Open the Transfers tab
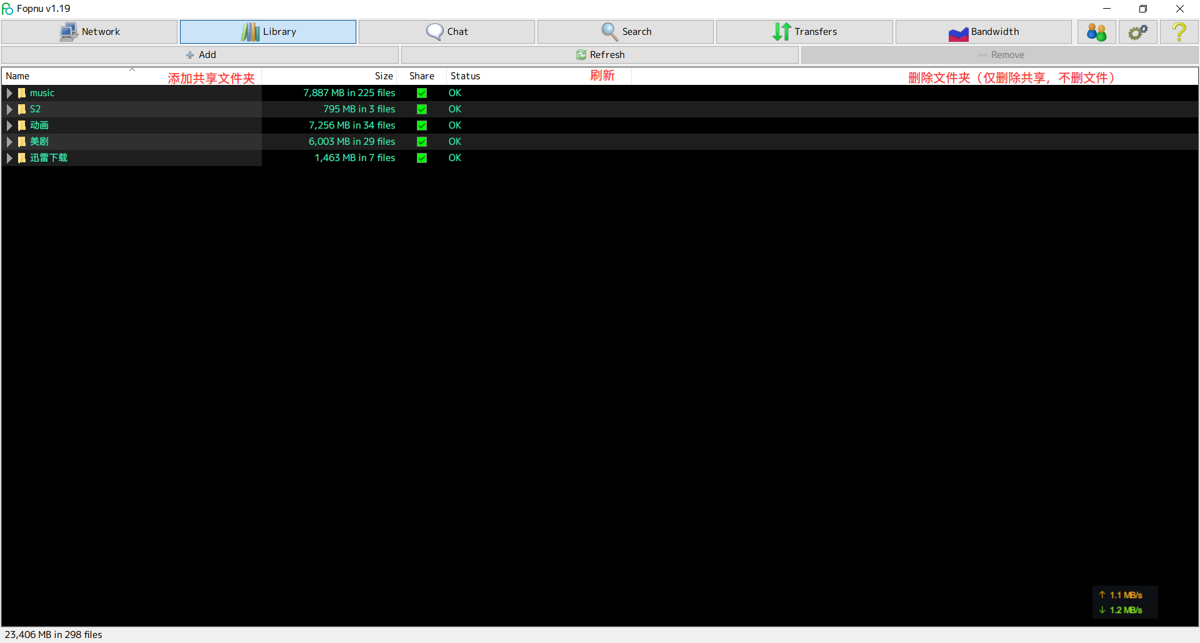 [804, 32]
